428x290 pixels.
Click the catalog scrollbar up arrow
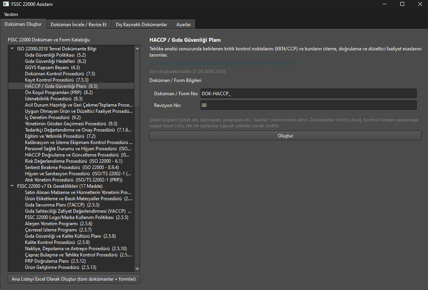137,48
